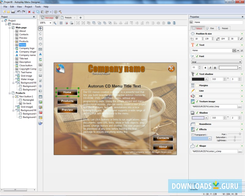Open the font color dropdown arrow

[240, 68]
